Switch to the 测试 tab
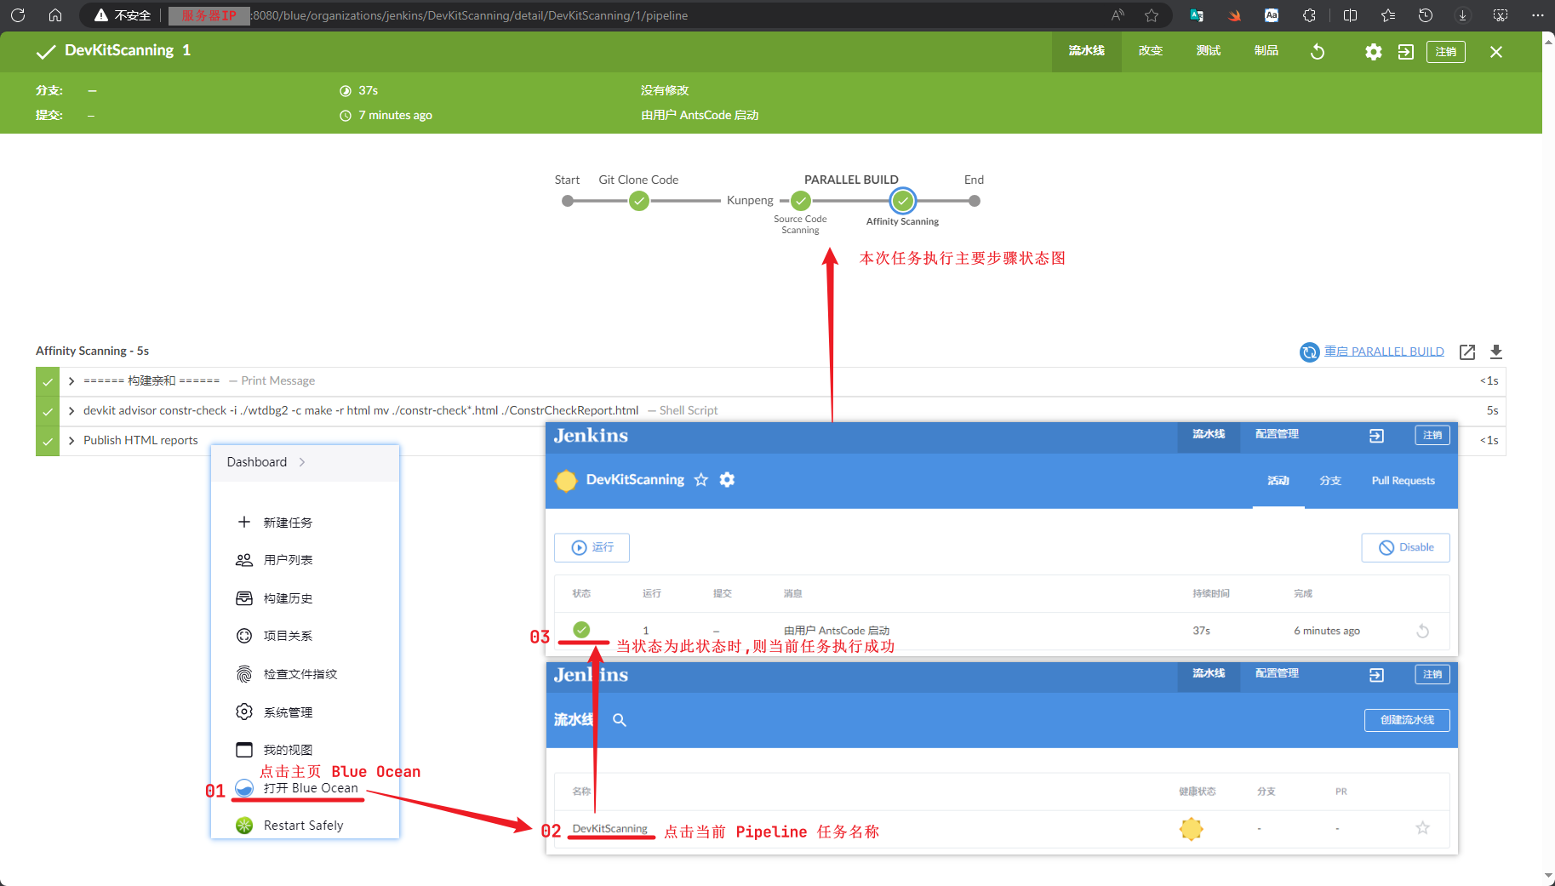Viewport: 1555px width, 886px height. tap(1209, 51)
